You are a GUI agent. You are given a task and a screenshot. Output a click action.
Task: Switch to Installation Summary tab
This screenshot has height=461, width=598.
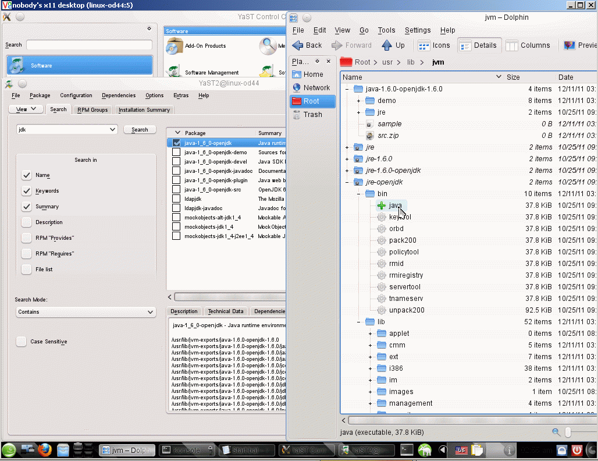pos(144,110)
